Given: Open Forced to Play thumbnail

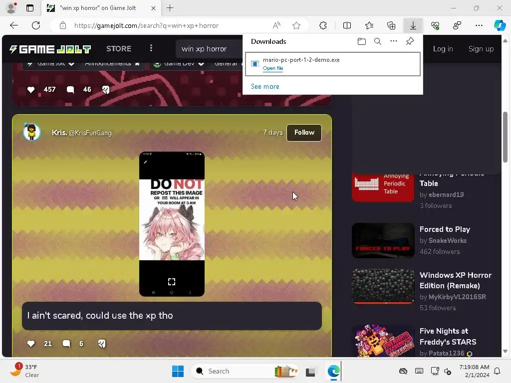Looking at the screenshot, I should (383, 240).
